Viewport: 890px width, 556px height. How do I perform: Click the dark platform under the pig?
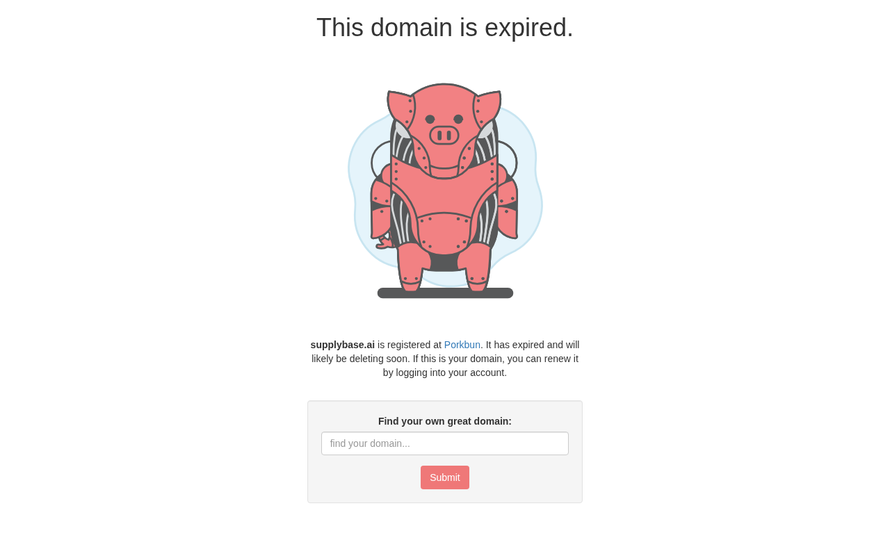click(x=445, y=293)
